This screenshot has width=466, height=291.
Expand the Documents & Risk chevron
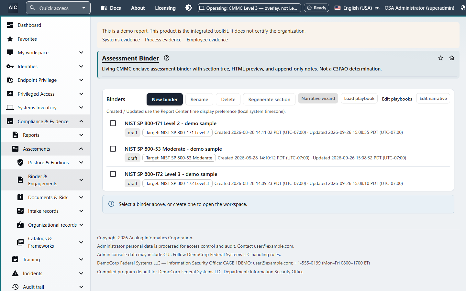pos(81,197)
